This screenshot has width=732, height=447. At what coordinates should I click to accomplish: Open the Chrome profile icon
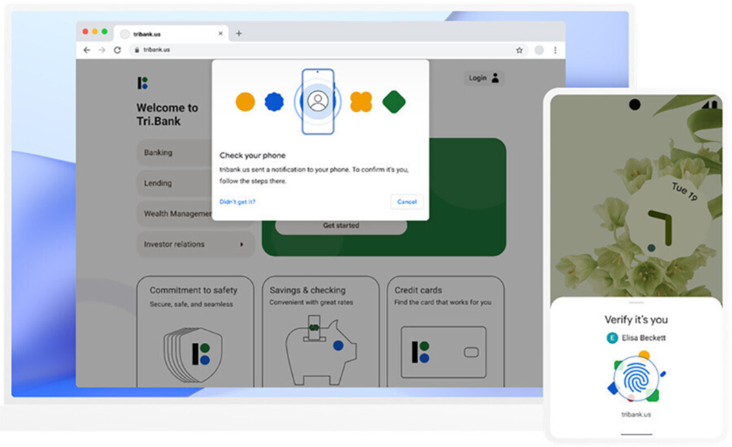(539, 50)
